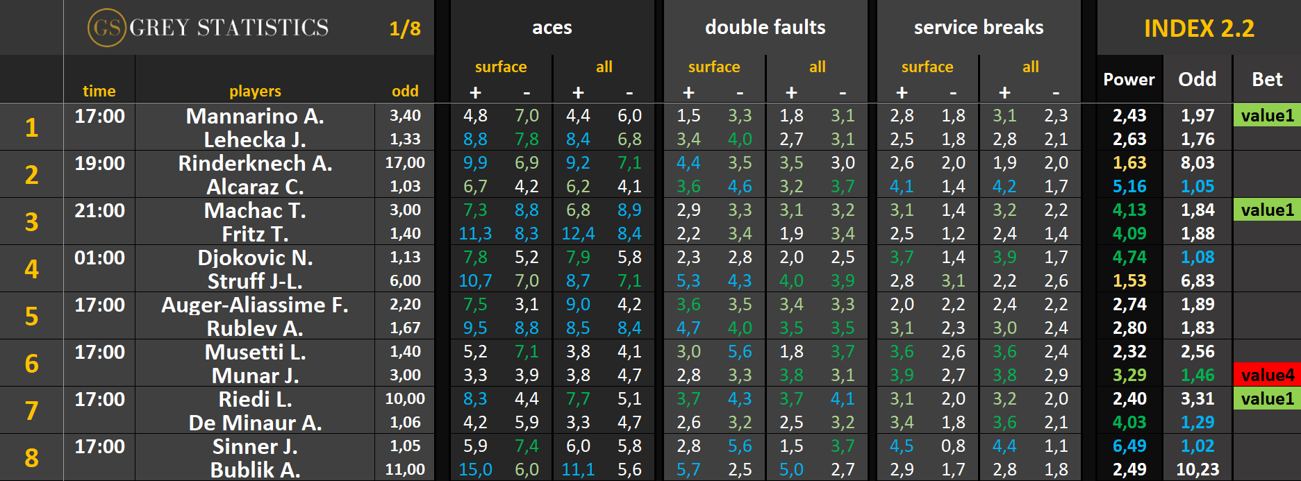Click Rinderknech's 17,00 odd
Image resolution: width=1301 pixels, height=481 pixels.
pyautogui.click(x=405, y=162)
